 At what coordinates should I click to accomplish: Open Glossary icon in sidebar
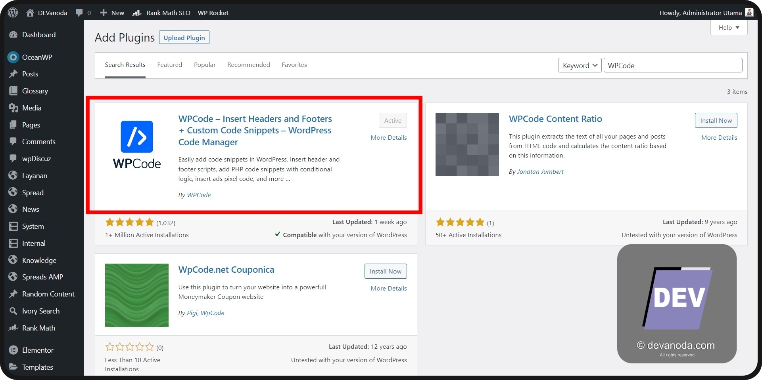(x=13, y=91)
